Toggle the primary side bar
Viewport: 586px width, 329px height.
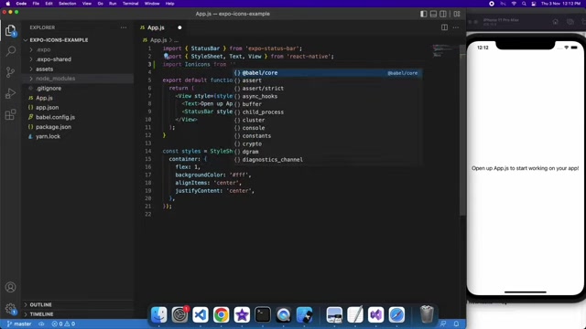[x=423, y=14]
